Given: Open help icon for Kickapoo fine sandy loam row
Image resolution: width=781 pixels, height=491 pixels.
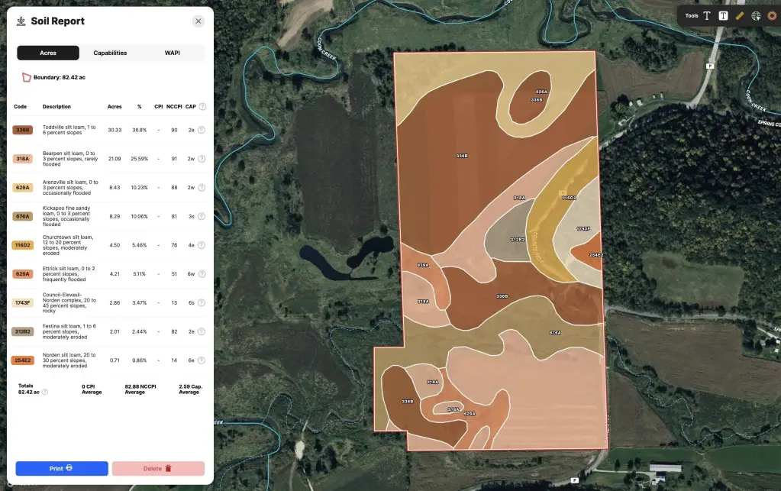Looking at the screenshot, I should pyautogui.click(x=202, y=216).
